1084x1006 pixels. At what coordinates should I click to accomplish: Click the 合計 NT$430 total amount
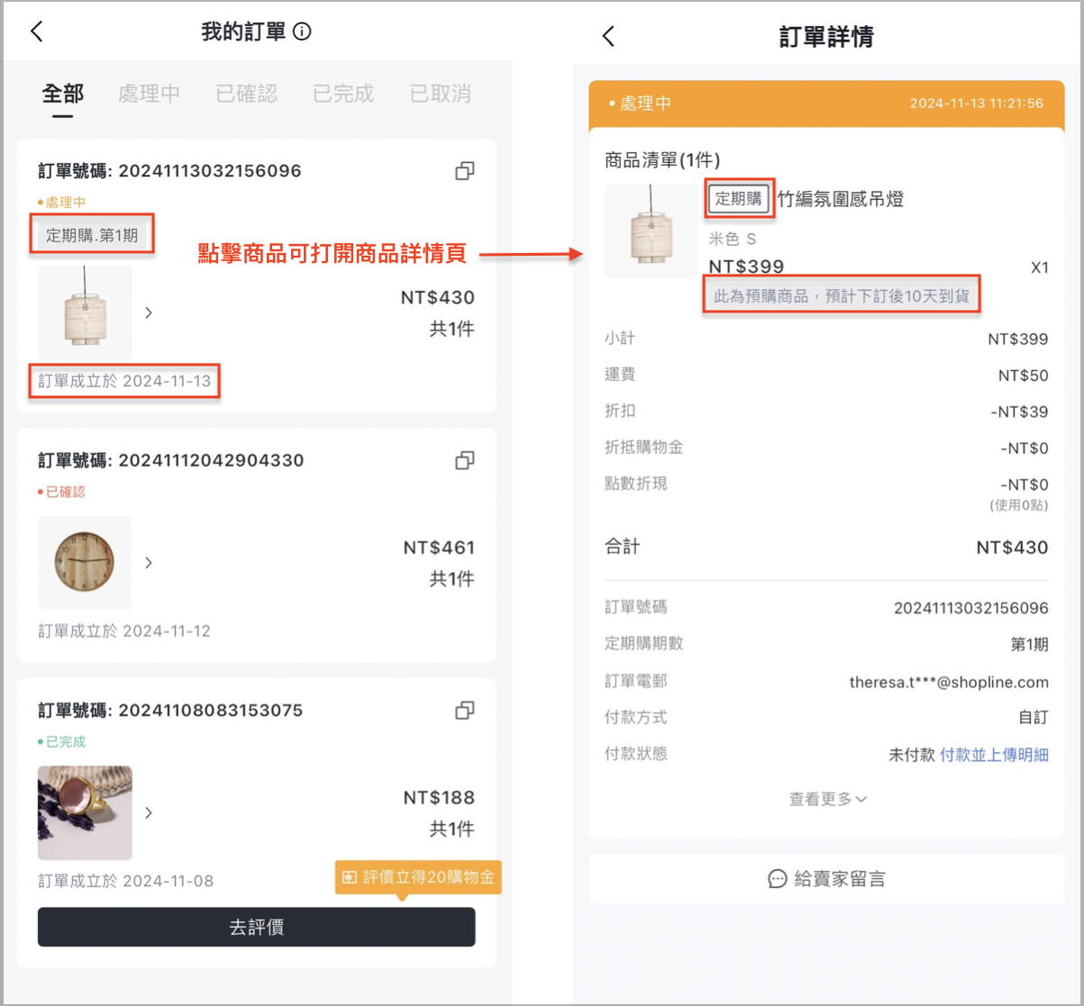[x=1012, y=548]
